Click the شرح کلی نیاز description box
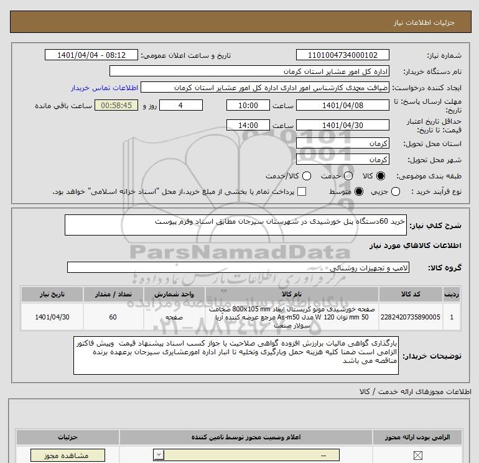 point(236,225)
